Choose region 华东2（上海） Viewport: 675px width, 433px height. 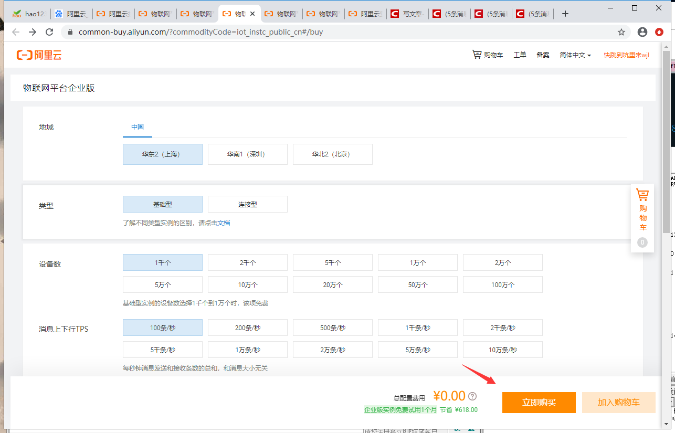click(163, 154)
